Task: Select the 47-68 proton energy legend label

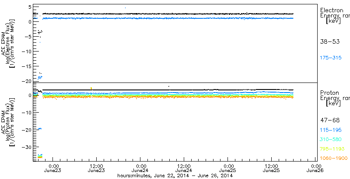Action: click(x=330, y=120)
